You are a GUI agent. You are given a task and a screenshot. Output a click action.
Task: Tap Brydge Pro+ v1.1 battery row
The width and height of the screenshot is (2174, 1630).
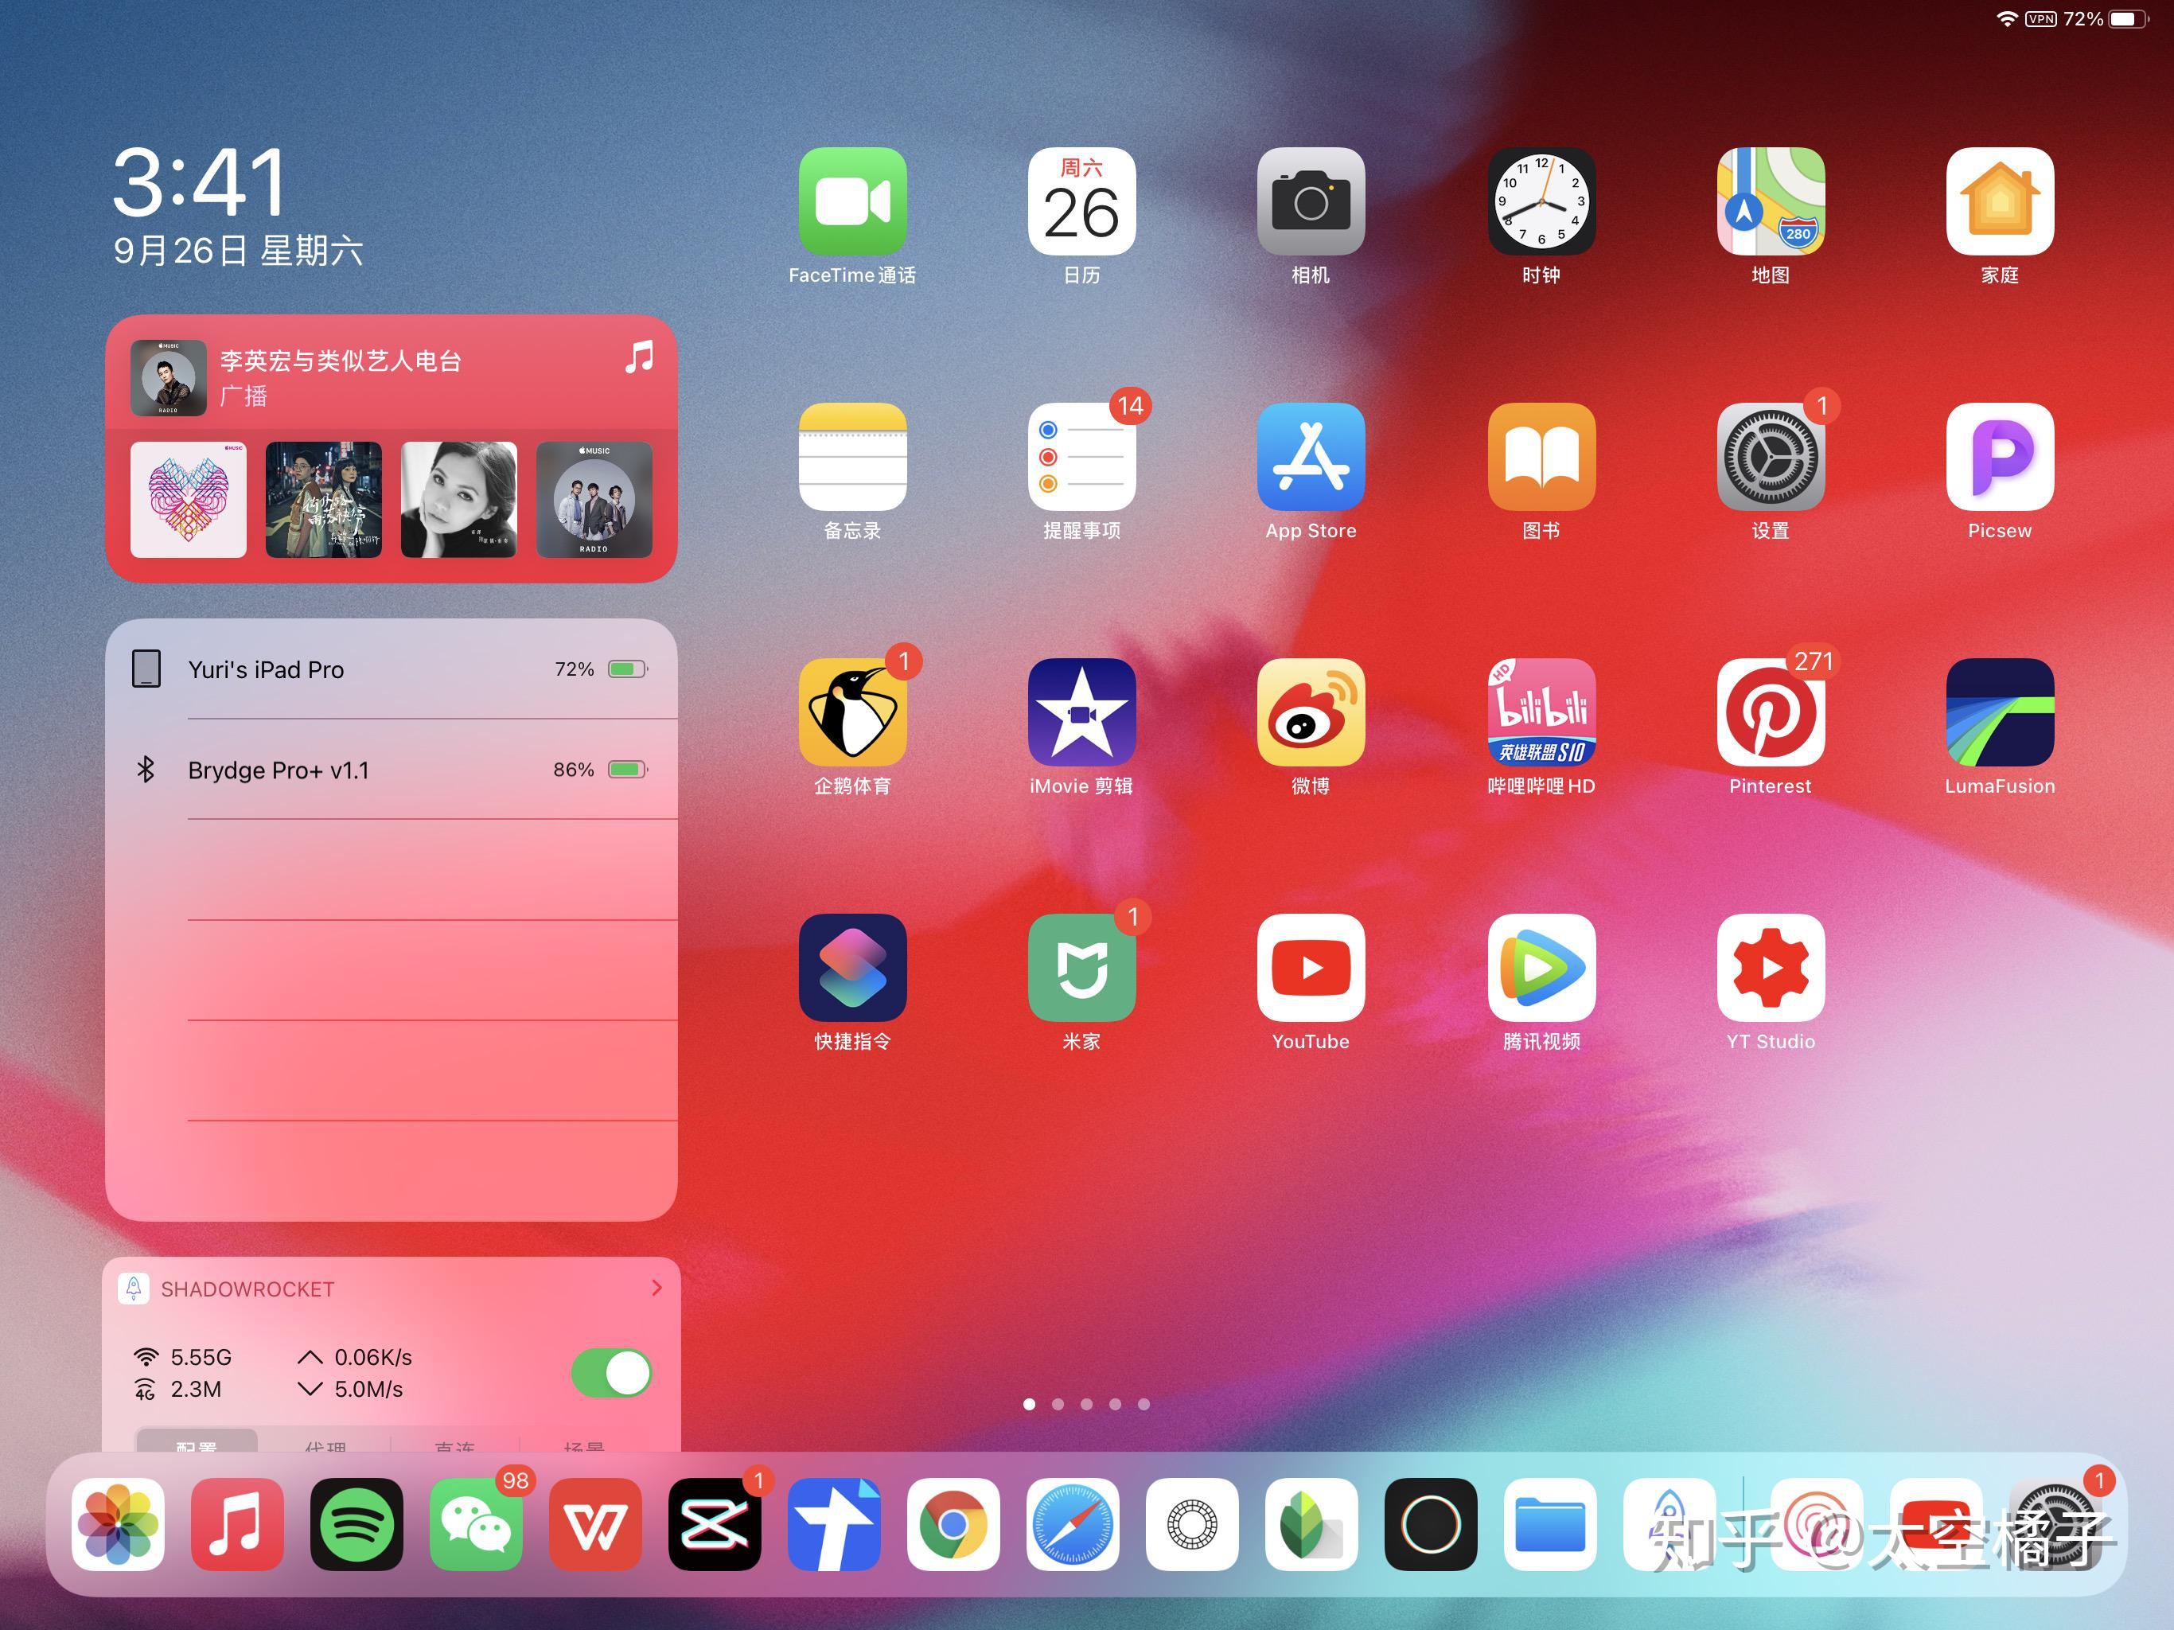point(392,770)
